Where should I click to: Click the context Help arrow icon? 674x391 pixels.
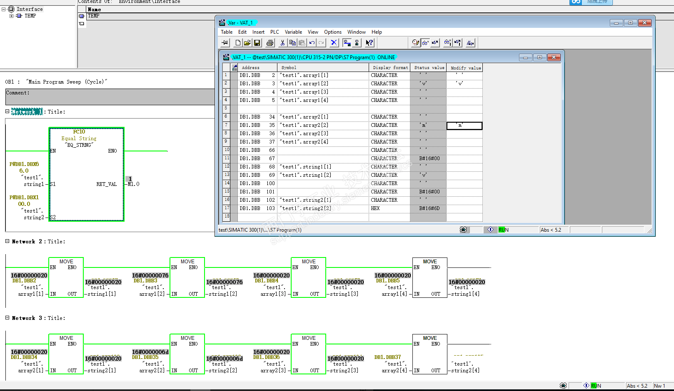click(369, 43)
